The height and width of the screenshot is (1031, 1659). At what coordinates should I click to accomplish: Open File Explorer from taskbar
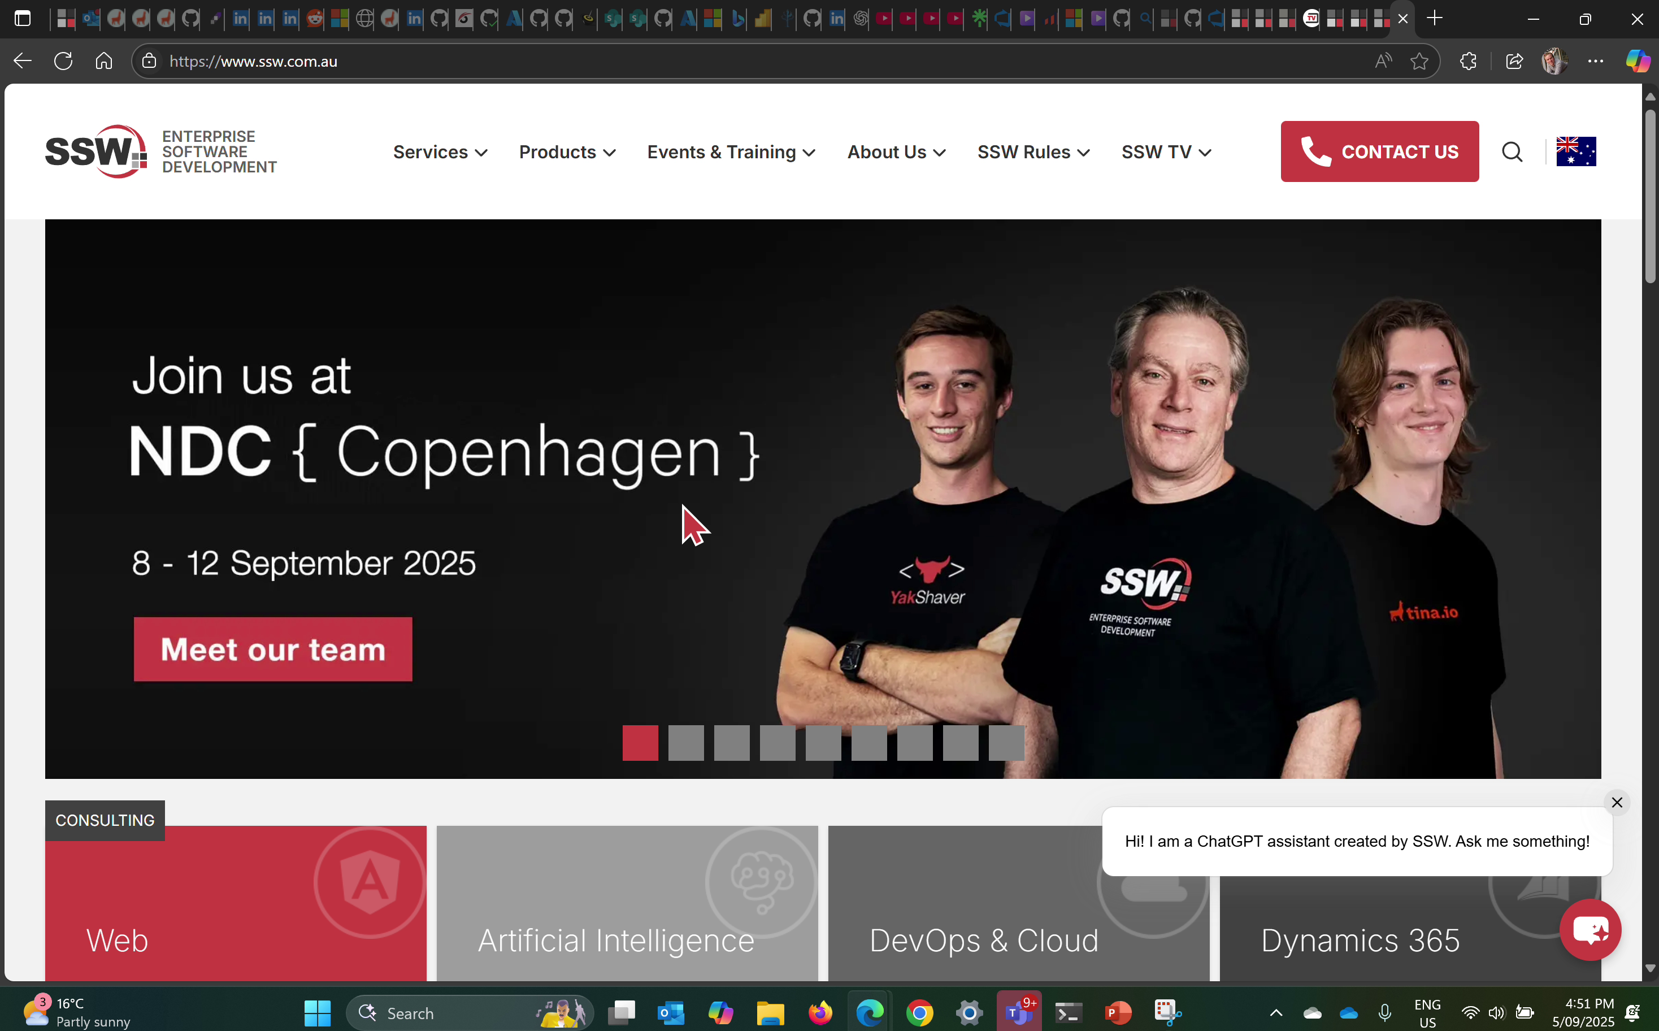pos(770,1012)
